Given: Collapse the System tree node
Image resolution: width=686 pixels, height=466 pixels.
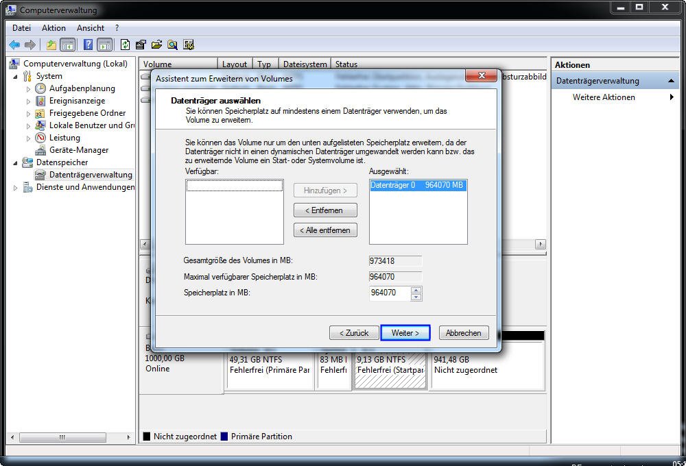Looking at the screenshot, I should [15, 77].
